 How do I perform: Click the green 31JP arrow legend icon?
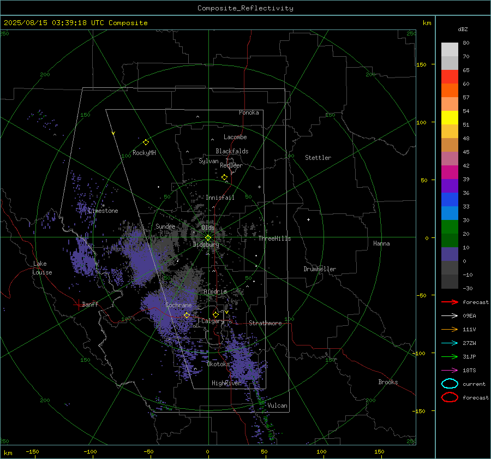(450, 356)
